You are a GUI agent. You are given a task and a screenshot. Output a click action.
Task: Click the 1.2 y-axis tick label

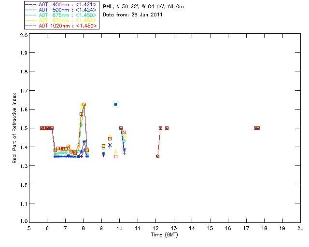[24, 185]
